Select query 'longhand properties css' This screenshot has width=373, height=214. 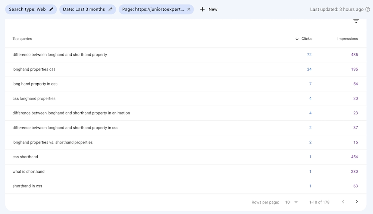[x=34, y=69]
